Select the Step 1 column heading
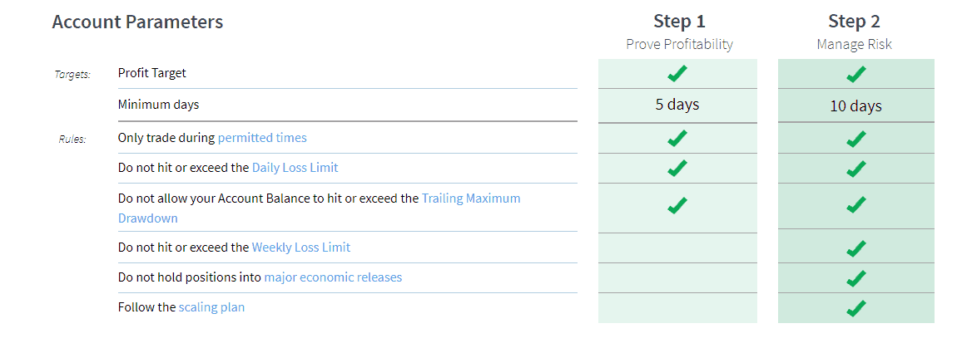Image resolution: width=962 pixels, height=348 pixels. pos(679,22)
